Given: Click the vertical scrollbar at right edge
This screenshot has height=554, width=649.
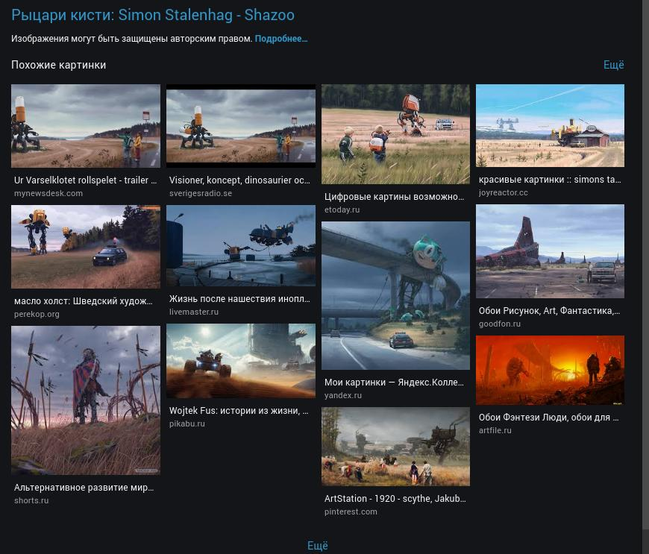Looking at the screenshot, I should click(x=645, y=265).
